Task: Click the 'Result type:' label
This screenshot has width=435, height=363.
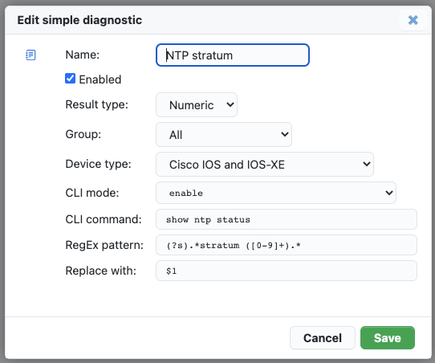Action: tap(96, 104)
